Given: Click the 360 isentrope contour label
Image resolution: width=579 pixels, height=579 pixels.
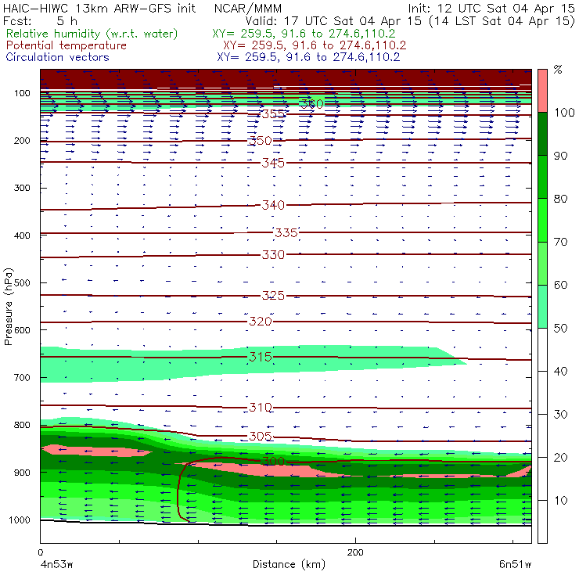Looking at the screenshot, I should click(x=311, y=104).
